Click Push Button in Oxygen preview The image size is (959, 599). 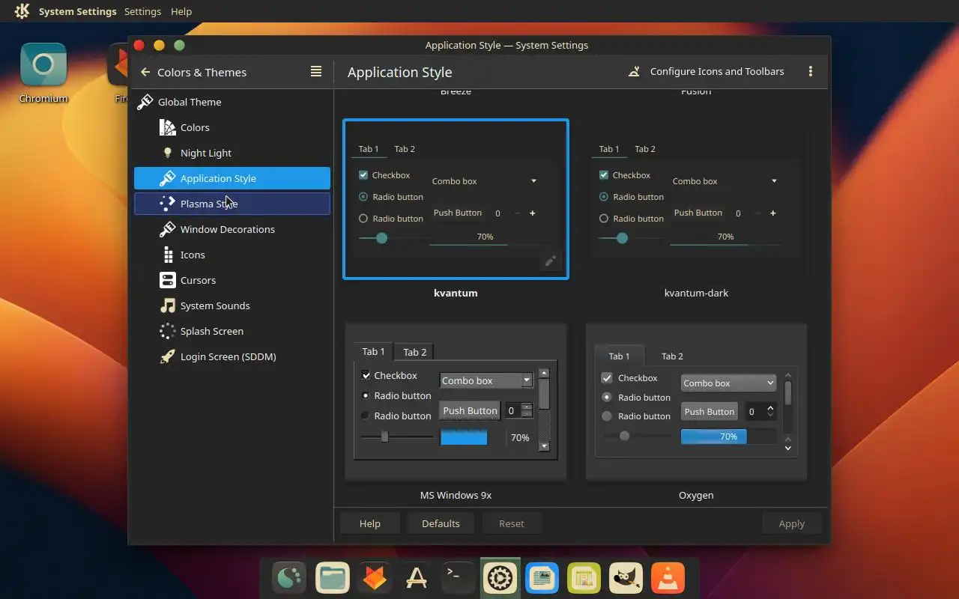coord(709,411)
